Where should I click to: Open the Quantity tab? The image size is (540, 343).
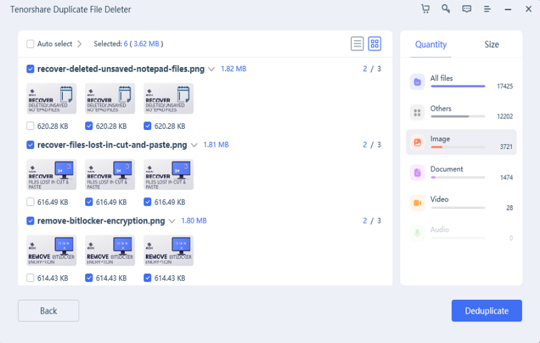point(430,45)
